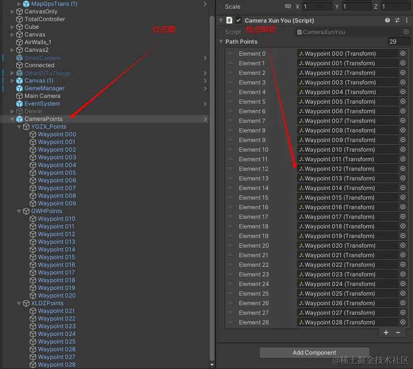Click the EventSystem prefab cube icon
413x369 pixels.
point(20,104)
